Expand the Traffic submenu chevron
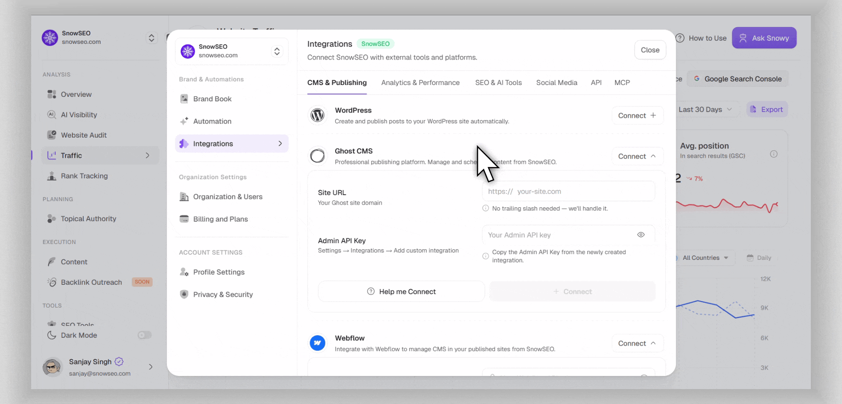The width and height of the screenshot is (842, 404). (x=148, y=156)
